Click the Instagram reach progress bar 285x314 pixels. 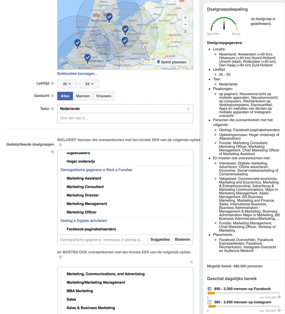(x=244, y=306)
